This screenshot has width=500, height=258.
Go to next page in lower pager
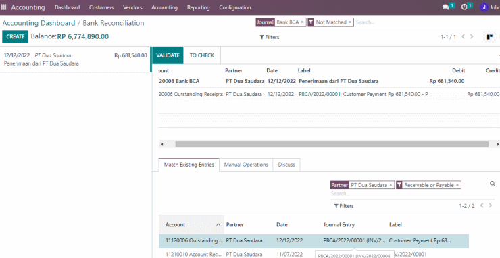click(491, 205)
